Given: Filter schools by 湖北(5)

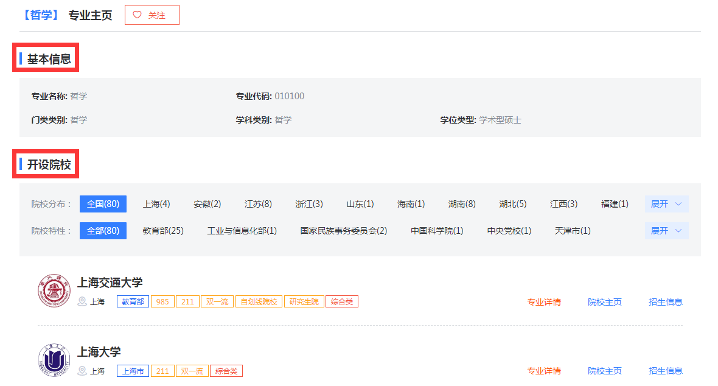Looking at the screenshot, I should [x=513, y=204].
